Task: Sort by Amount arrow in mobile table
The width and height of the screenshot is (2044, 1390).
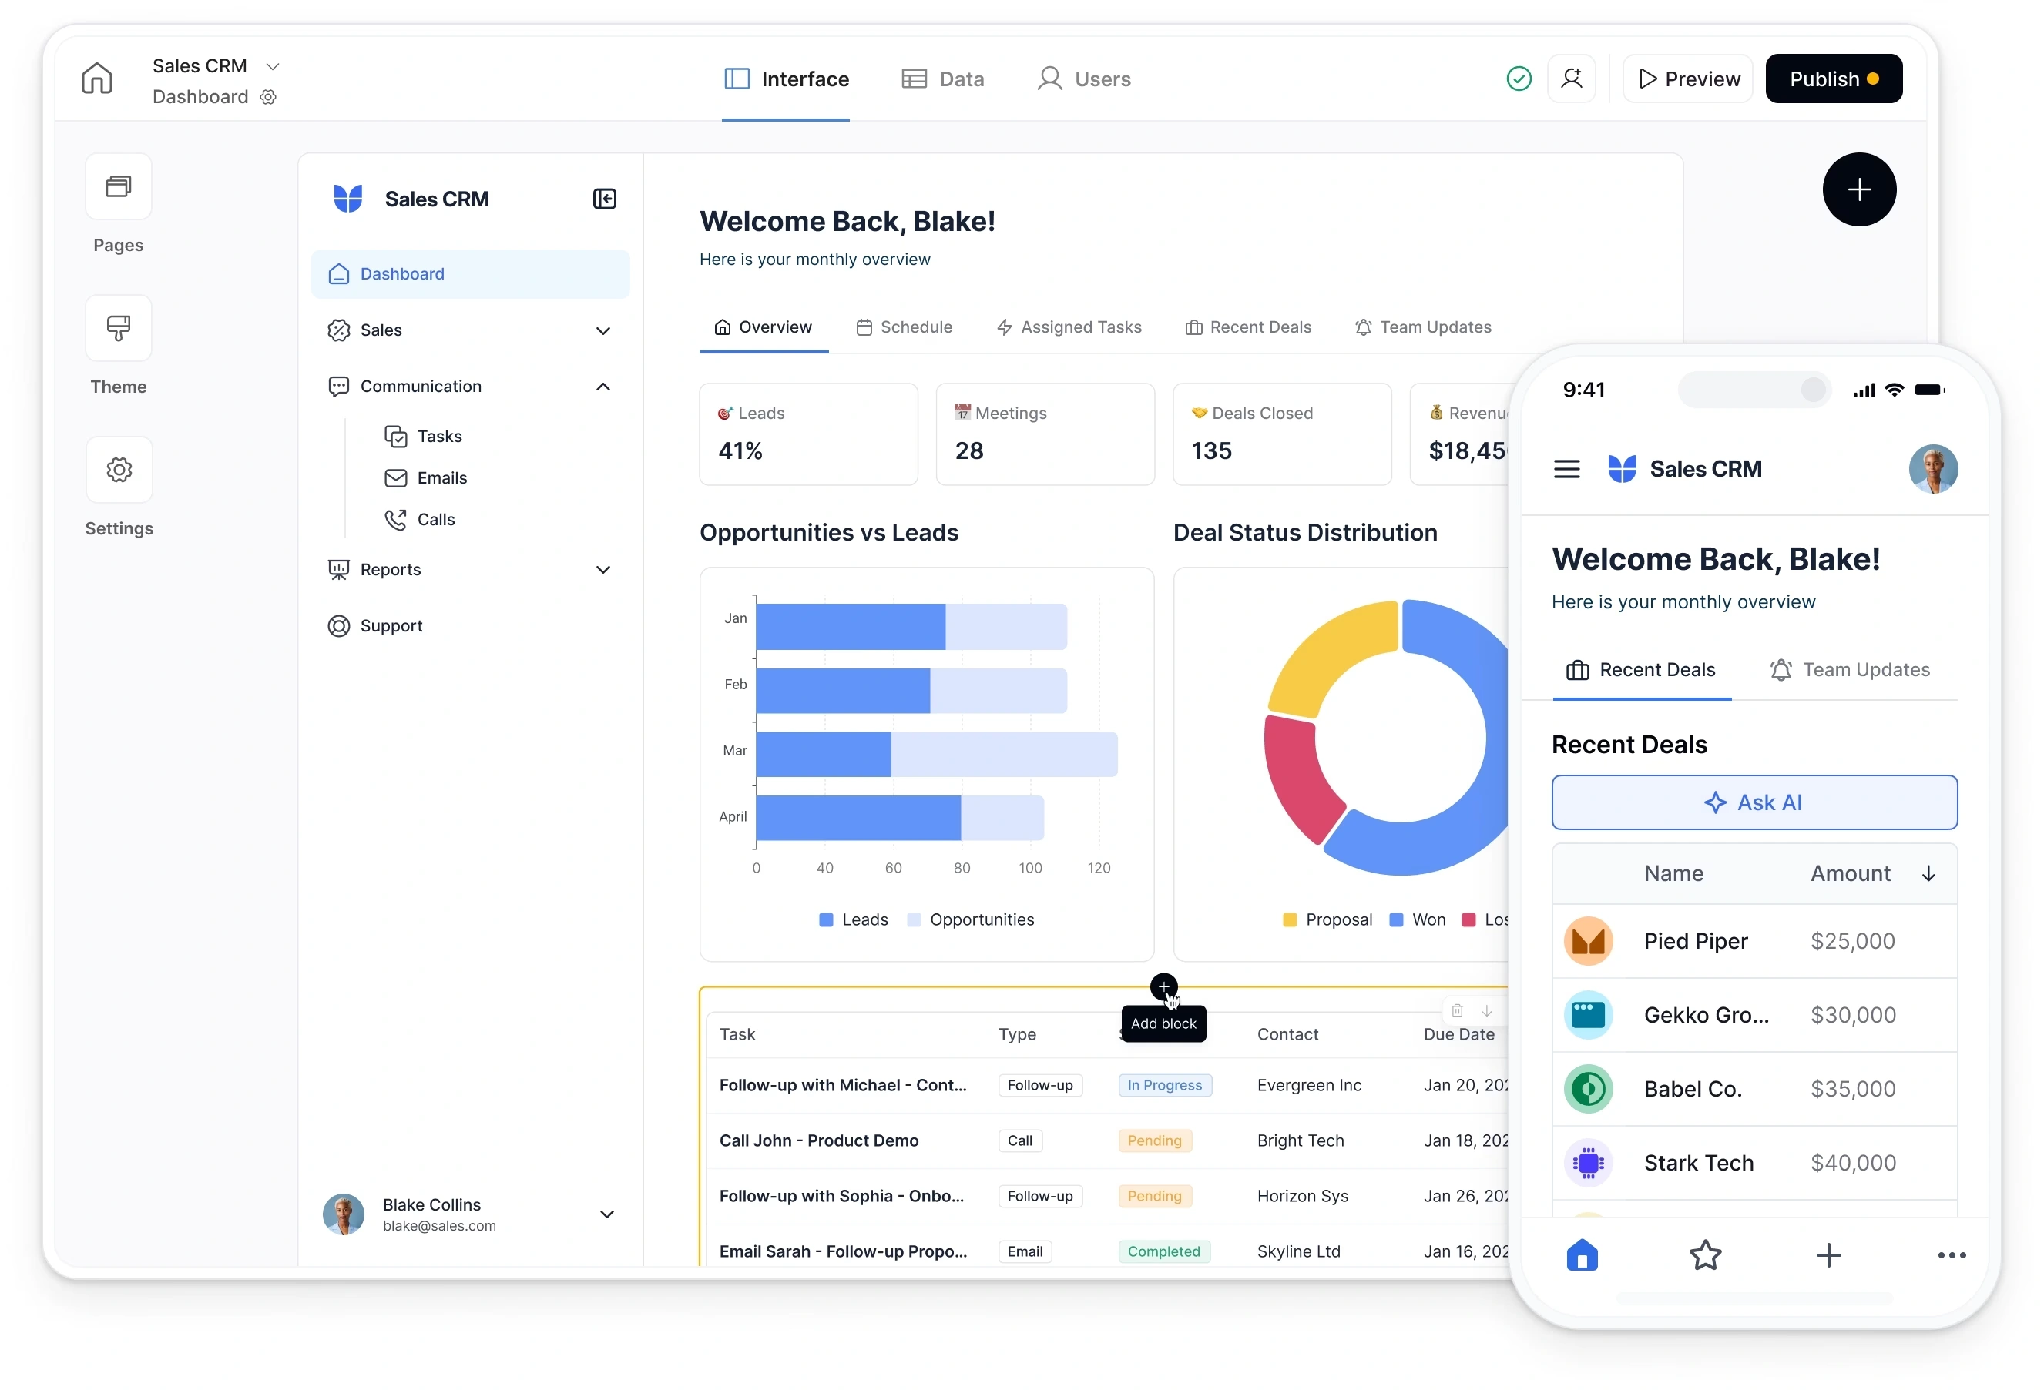Action: pyautogui.click(x=1928, y=874)
